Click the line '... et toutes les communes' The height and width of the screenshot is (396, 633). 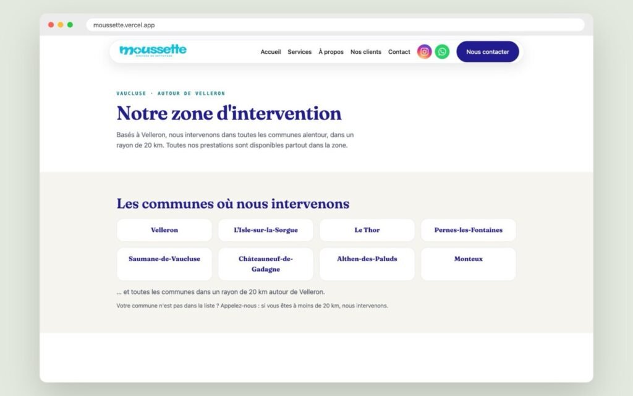pos(221,292)
